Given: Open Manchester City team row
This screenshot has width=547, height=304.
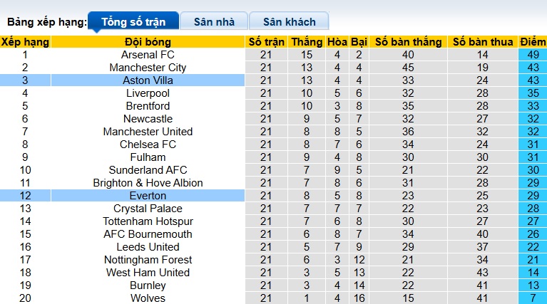Looking at the screenshot, I should (148, 68).
